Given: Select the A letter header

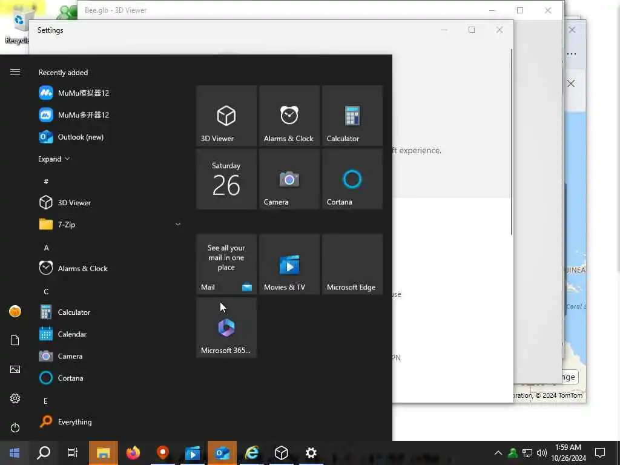Looking at the screenshot, I should 46,248.
